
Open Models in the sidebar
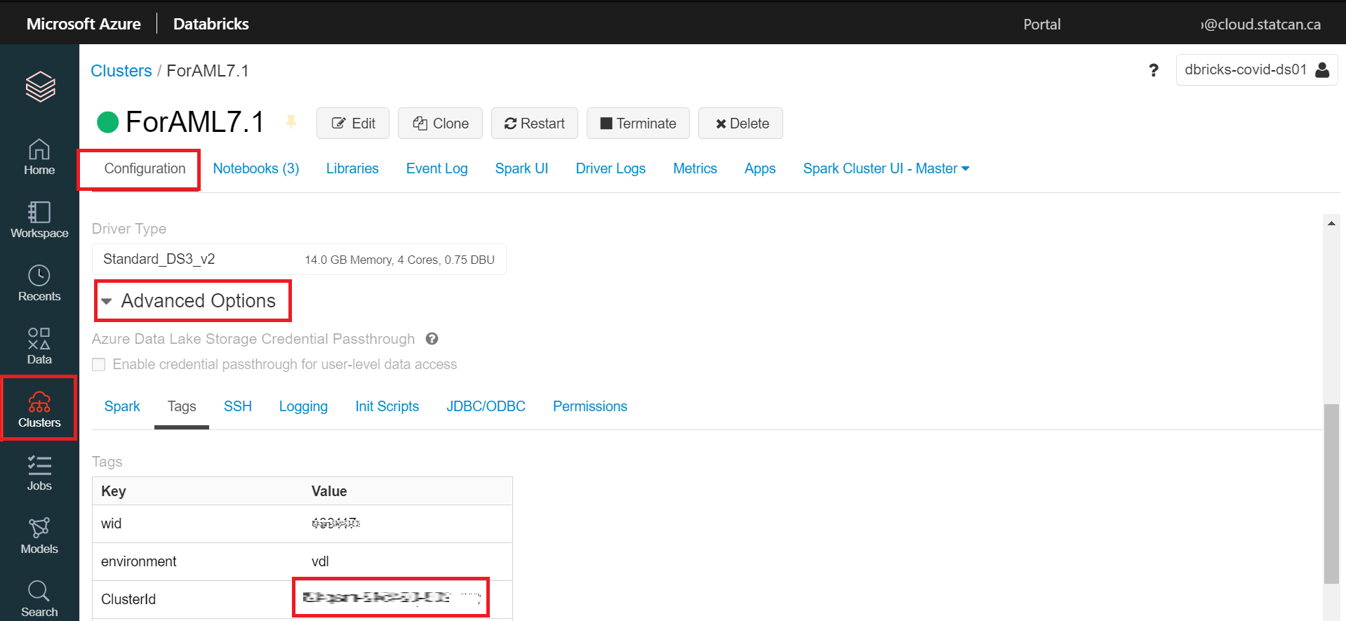39,535
